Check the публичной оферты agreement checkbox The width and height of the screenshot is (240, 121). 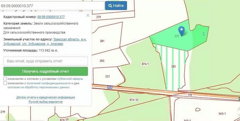tap(5, 79)
